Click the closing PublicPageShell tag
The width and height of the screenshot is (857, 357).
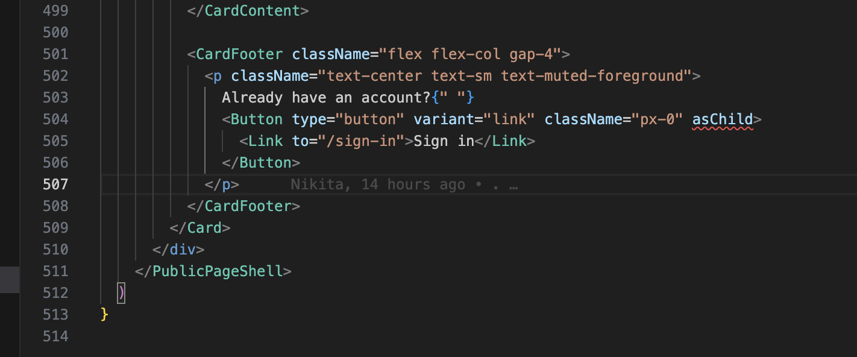click(213, 271)
